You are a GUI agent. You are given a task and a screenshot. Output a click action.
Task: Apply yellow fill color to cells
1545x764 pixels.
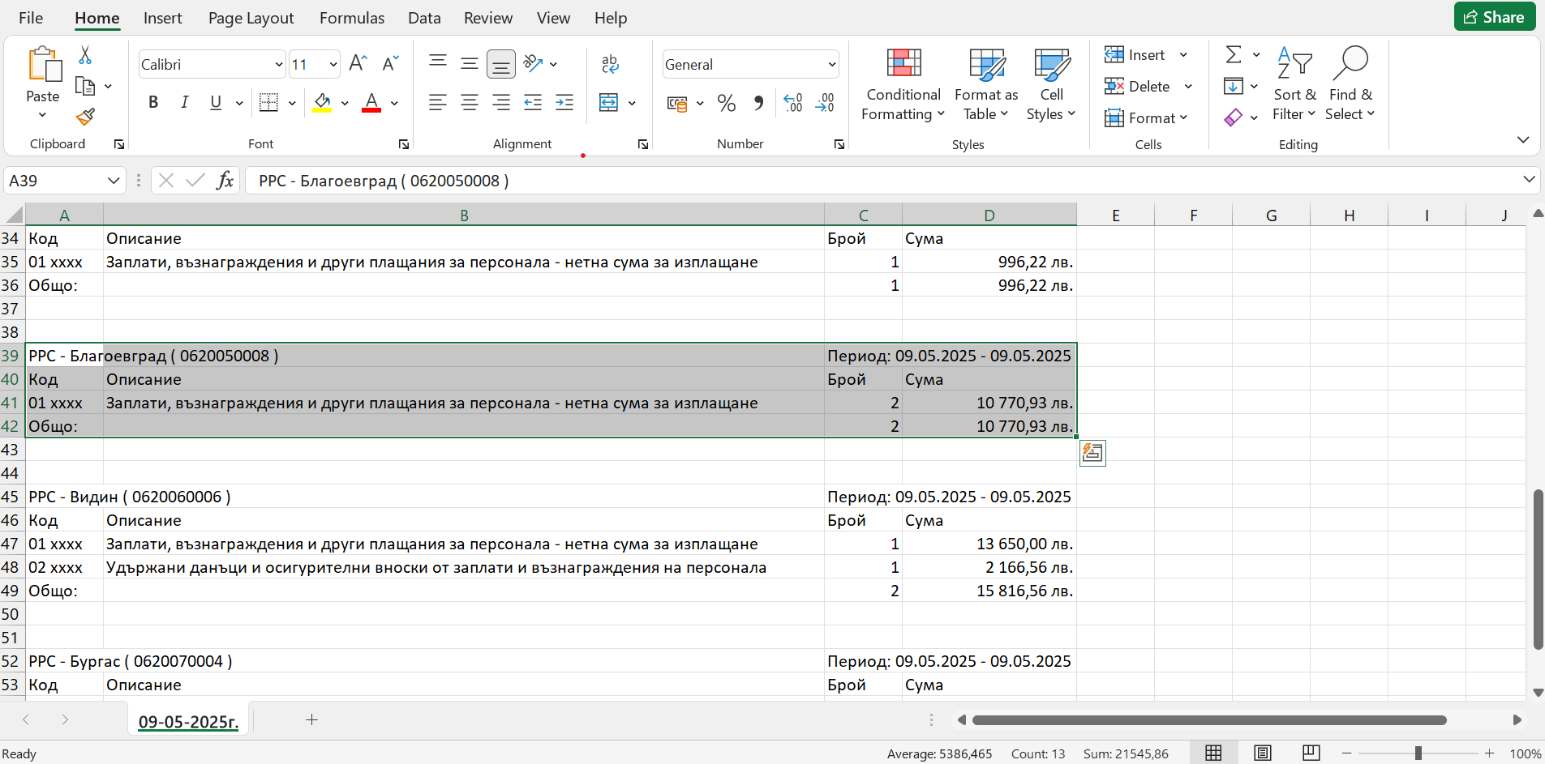[322, 103]
